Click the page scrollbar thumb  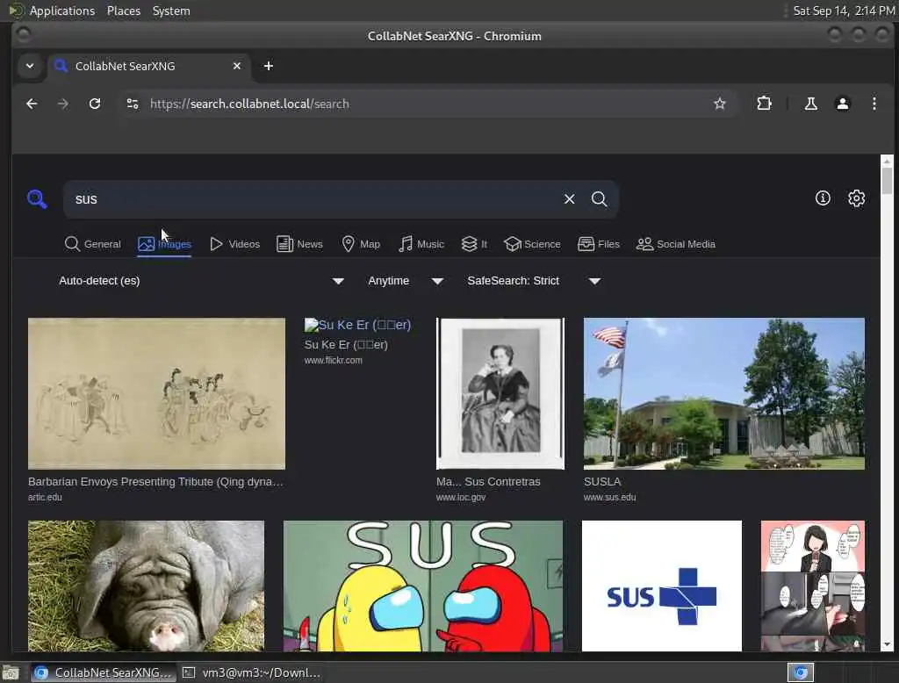click(x=887, y=181)
